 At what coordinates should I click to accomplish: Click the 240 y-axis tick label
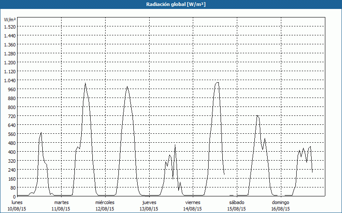tap(12, 170)
